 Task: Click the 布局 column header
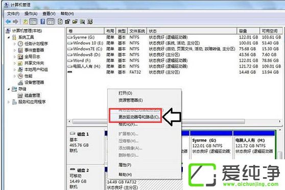110,31
